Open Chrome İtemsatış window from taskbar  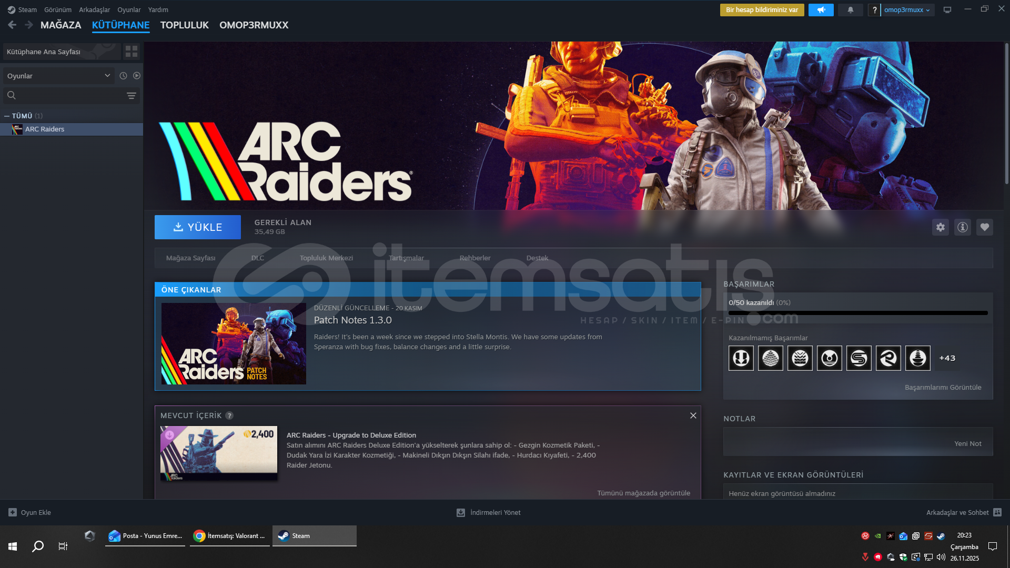click(x=230, y=536)
